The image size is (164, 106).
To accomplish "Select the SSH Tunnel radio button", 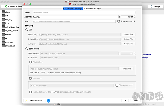I will [x=27, y=49].
